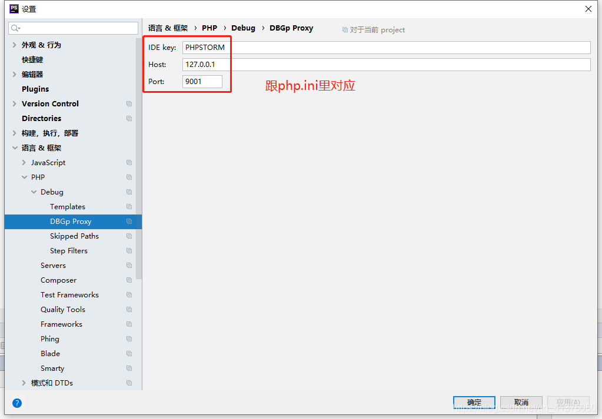Open Step Filters settings

[x=69, y=251]
